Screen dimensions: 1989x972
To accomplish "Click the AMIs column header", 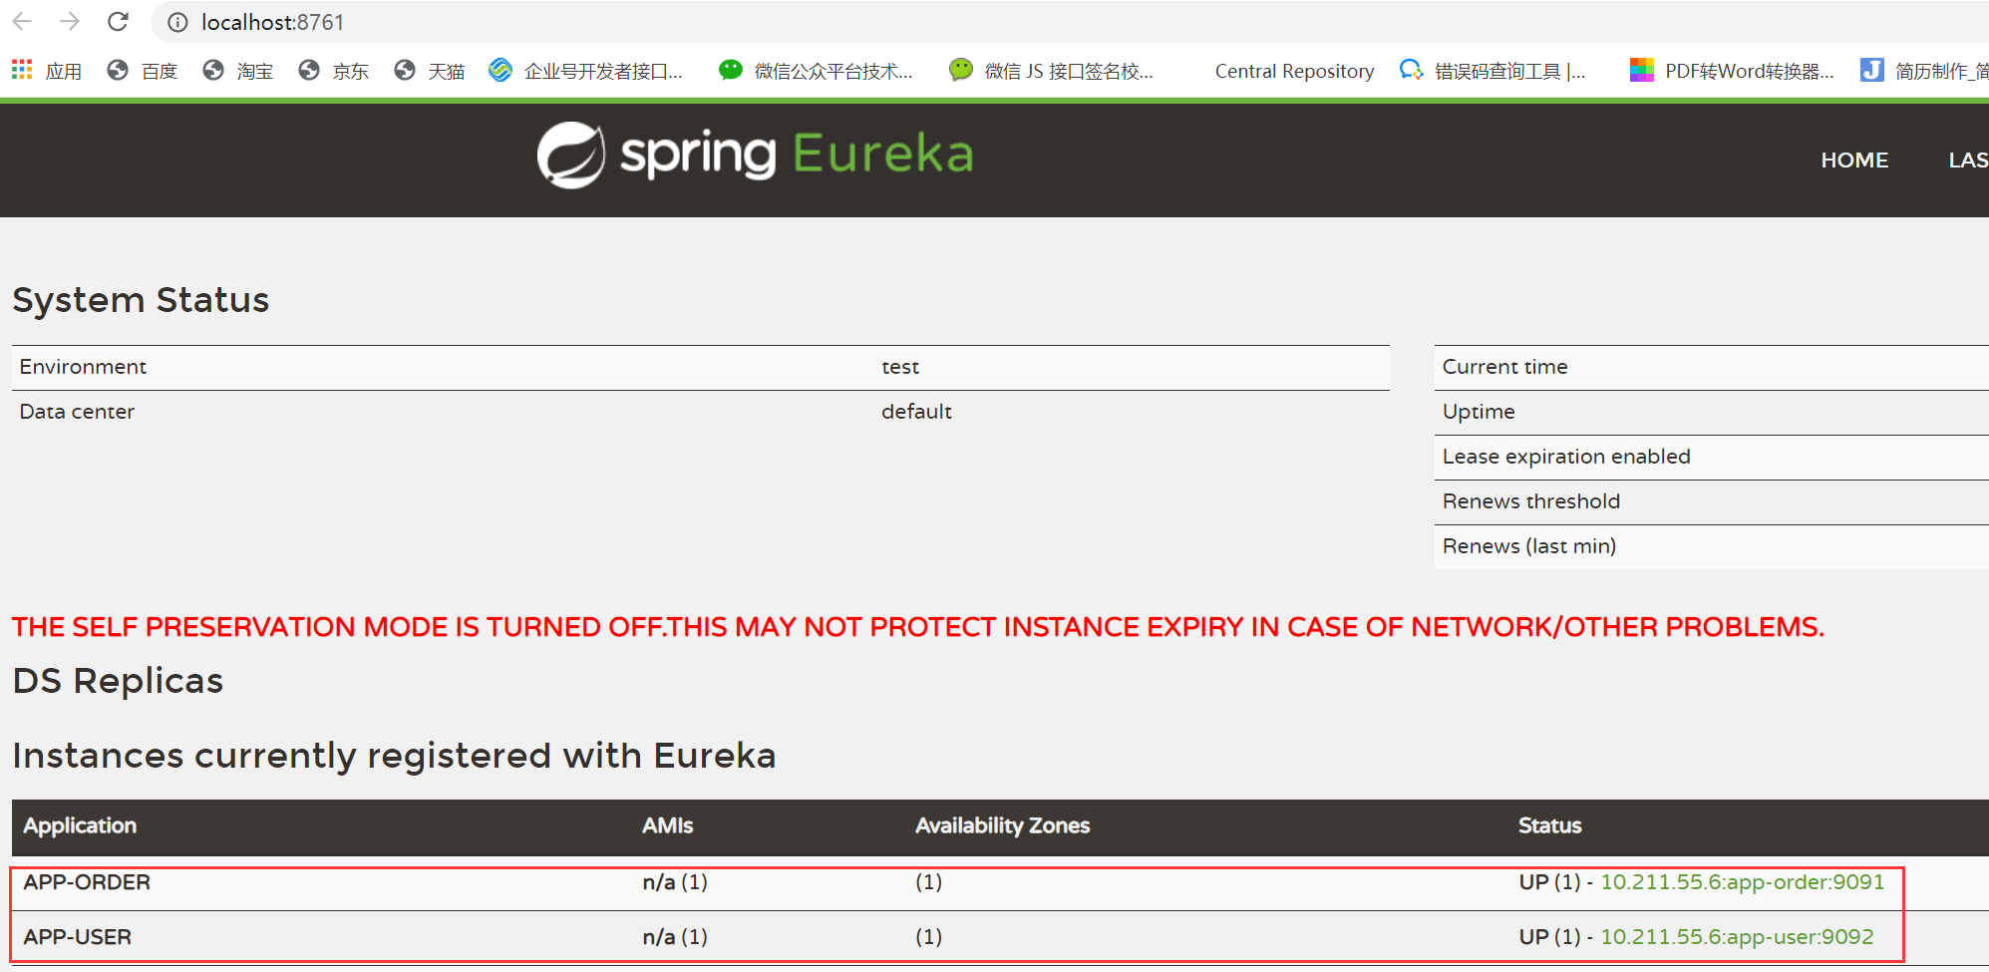I will [x=668, y=825].
